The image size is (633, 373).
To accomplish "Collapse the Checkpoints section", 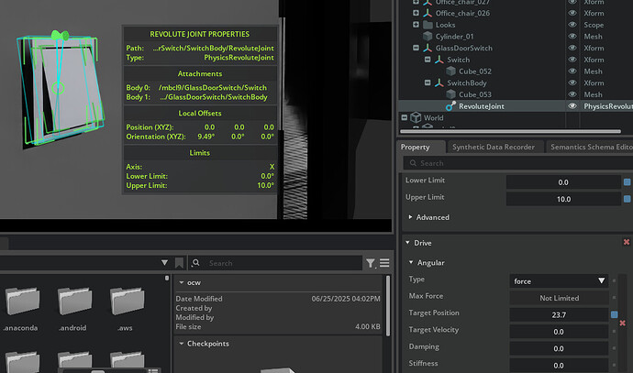I will pyautogui.click(x=182, y=344).
